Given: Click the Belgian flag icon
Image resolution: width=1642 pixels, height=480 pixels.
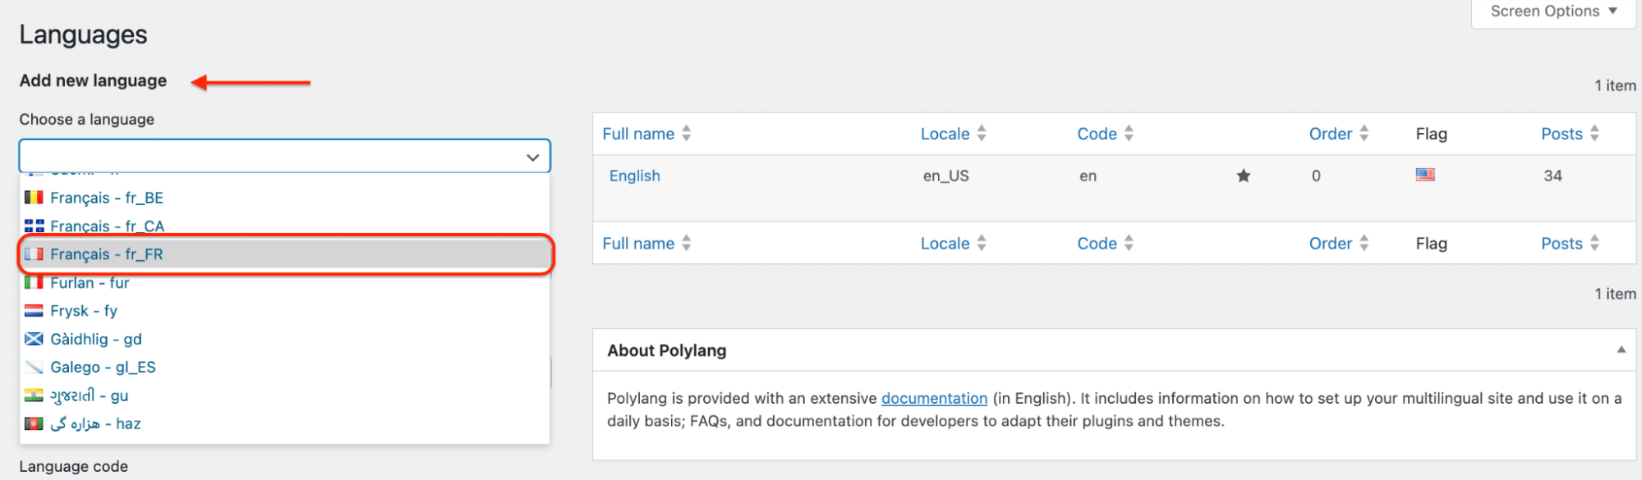Looking at the screenshot, I should point(34,197).
